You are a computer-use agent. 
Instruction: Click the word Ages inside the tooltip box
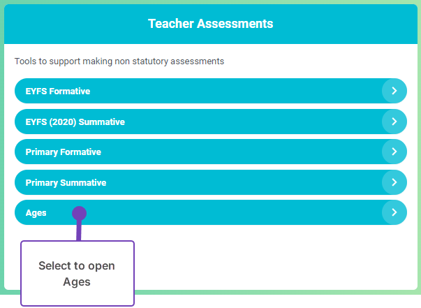coord(77,282)
